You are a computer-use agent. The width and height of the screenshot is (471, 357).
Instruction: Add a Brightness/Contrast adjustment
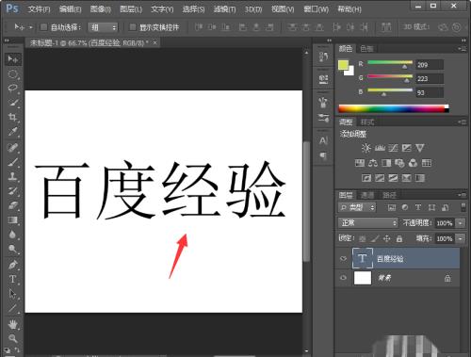click(x=365, y=148)
